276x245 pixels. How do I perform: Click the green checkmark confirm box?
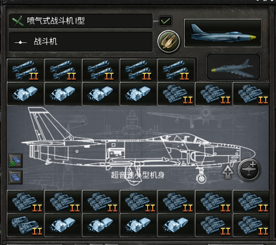tap(165, 21)
